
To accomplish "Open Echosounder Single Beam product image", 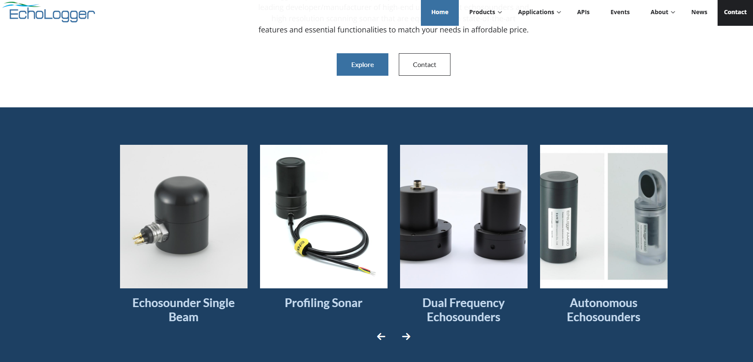I will point(184,216).
